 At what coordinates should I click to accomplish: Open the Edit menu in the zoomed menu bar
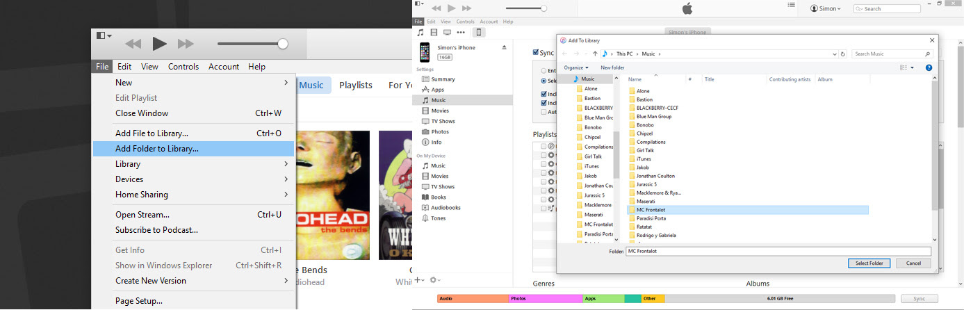(124, 67)
